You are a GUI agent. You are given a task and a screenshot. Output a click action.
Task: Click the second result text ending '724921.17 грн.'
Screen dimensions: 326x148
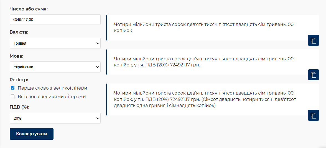203,62
